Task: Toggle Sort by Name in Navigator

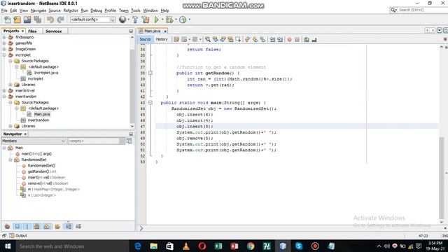Action: pyautogui.click(x=68, y=226)
